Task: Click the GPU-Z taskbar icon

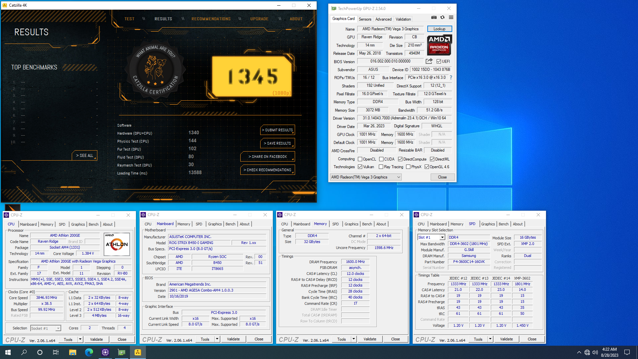Action: coord(122,352)
